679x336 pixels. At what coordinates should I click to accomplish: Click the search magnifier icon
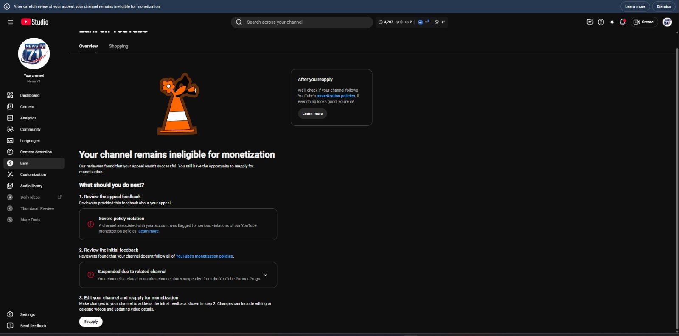tap(239, 22)
